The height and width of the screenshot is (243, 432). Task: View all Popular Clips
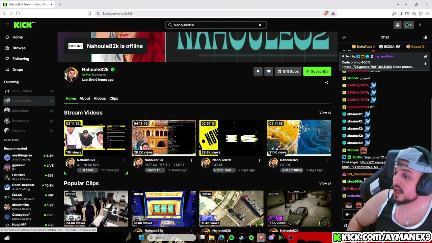[x=325, y=183]
